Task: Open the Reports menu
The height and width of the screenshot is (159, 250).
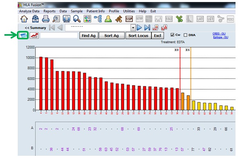Action: [x=50, y=11]
